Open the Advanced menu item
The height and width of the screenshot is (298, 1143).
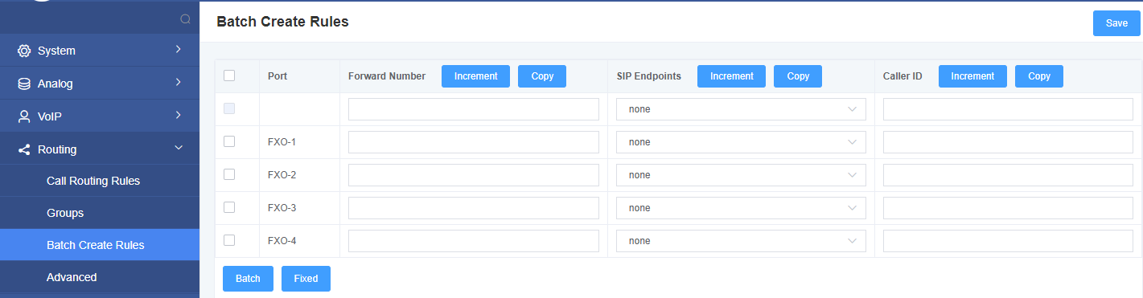click(x=72, y=277)
